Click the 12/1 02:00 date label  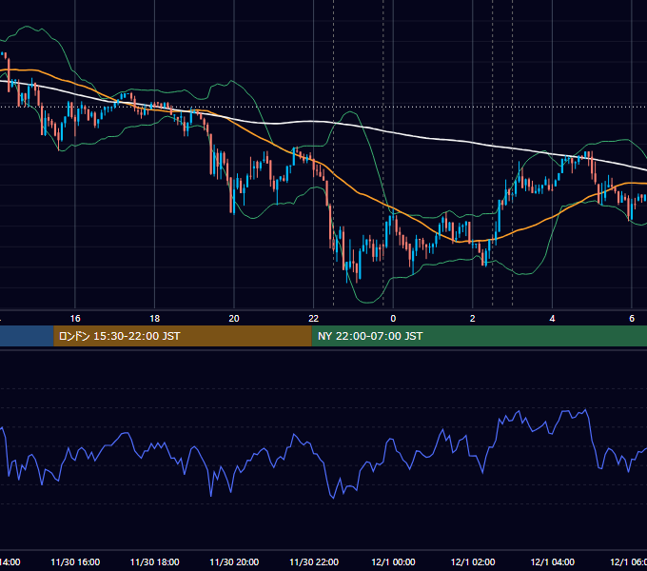[x=473, y=561]
